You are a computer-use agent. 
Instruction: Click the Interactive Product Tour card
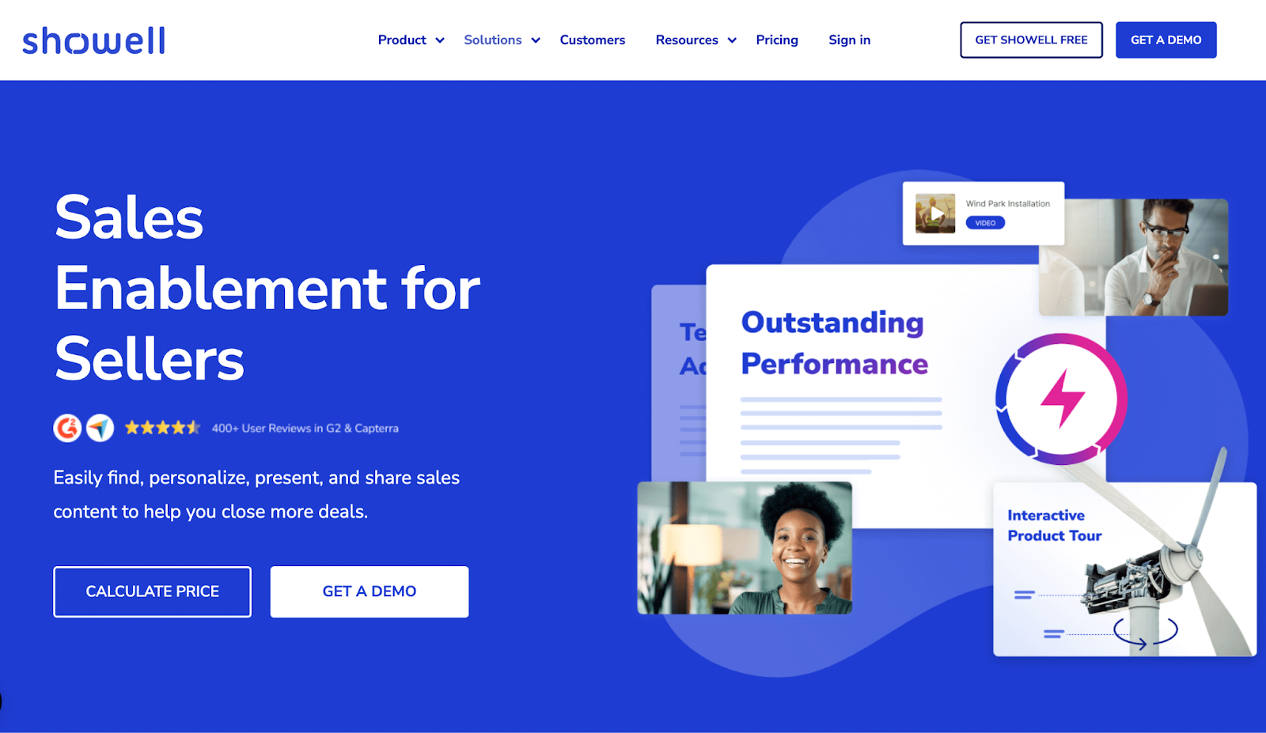(1124, 569)
